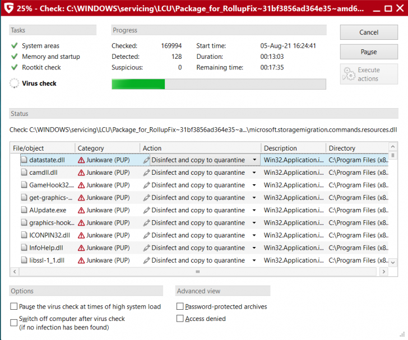Pause the running scan
This screenshot has height=340, width=408.
(x=369, y=52)
